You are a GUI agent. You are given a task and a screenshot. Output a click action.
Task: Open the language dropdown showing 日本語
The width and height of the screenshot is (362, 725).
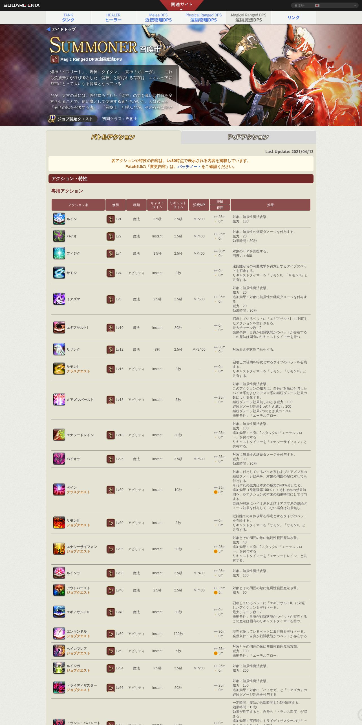click(325, 5)
